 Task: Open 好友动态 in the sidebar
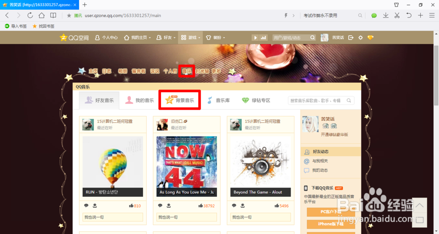click(331, 152)
